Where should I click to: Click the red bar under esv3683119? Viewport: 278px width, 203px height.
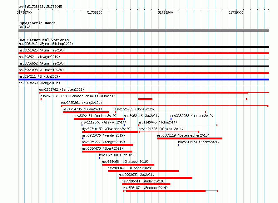coord(190,138)
